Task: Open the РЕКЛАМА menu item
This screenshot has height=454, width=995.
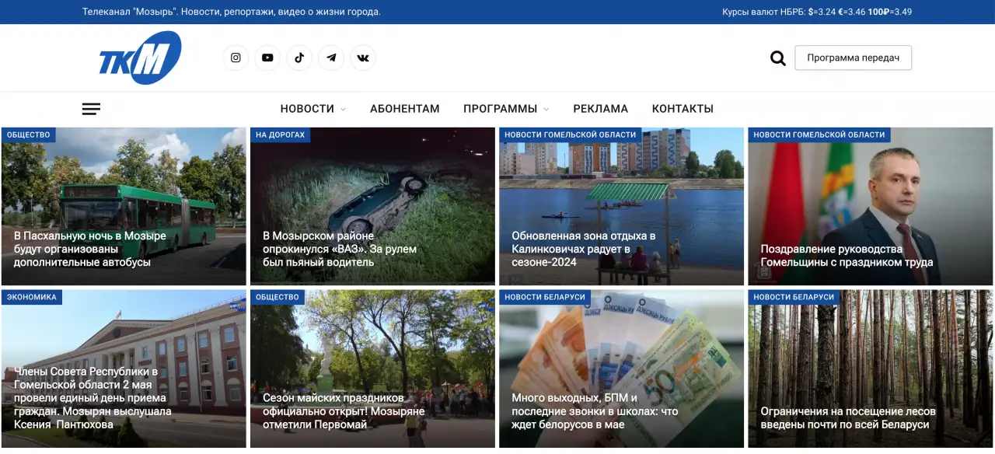Action: [x=600, y=109]
